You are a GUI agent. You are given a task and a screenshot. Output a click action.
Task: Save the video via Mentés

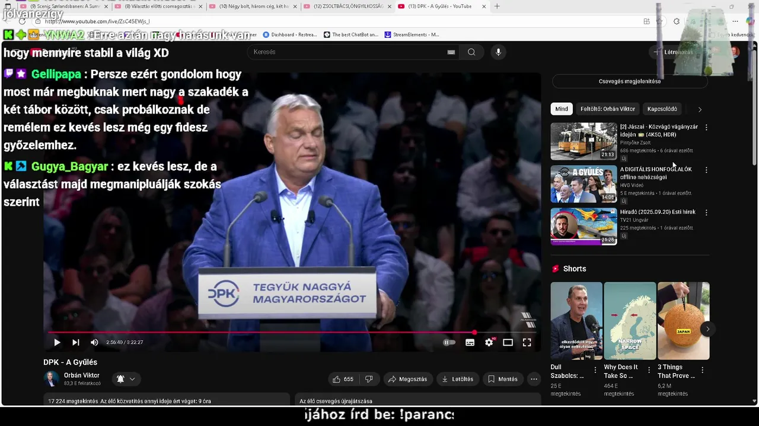coord(503,379)
